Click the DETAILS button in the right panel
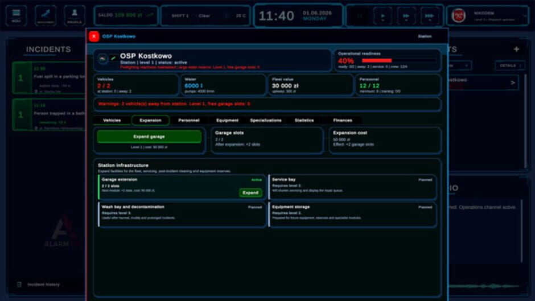Viewport: 535px width, 301px height. coord(510,65)
